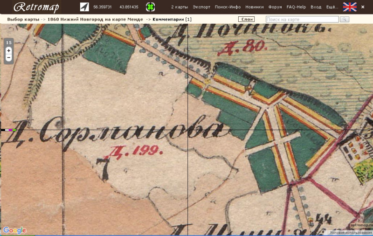This screenshot has height=236, width=373.
Task: Open the Поиск-Инфо menu item
Action: click(x=228, y=7)
